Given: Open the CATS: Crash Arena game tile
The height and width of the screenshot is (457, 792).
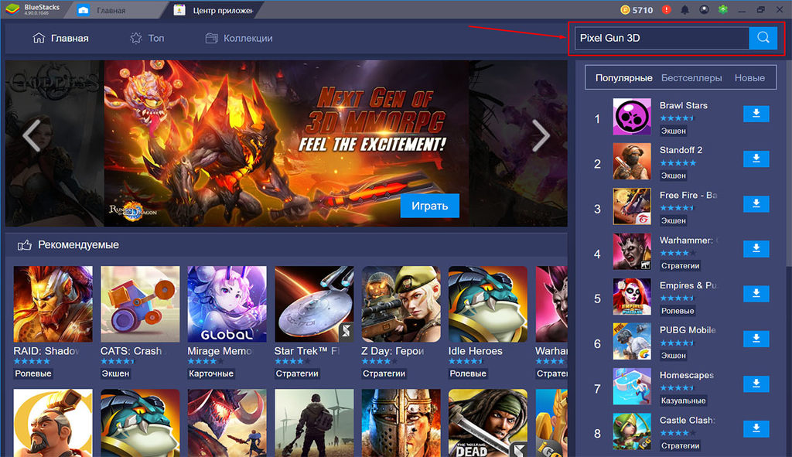Looking at the screenshot, I should pyautogui.click(x=140, y=304).
